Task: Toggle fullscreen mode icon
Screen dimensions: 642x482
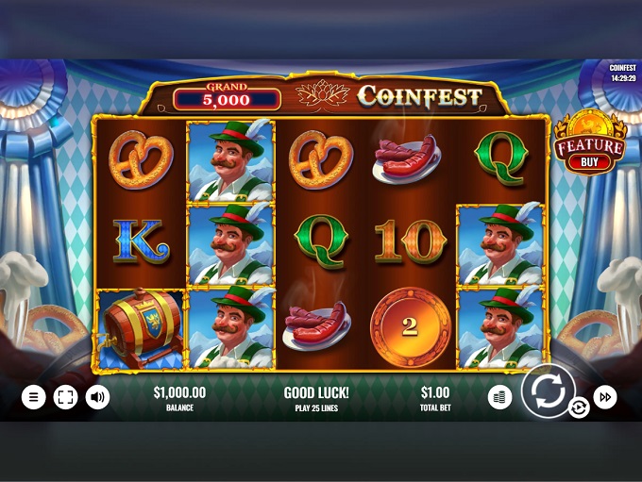Action: click(65, 397)
